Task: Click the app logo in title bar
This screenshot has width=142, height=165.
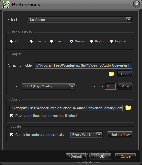Action: point(6,5)
